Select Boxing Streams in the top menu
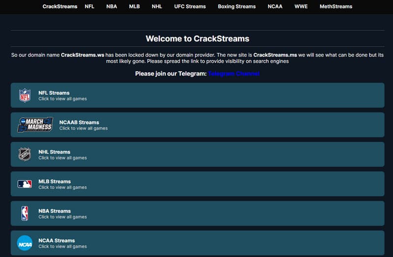The height and width of the screenshot is (257, 393). (237, 7)
